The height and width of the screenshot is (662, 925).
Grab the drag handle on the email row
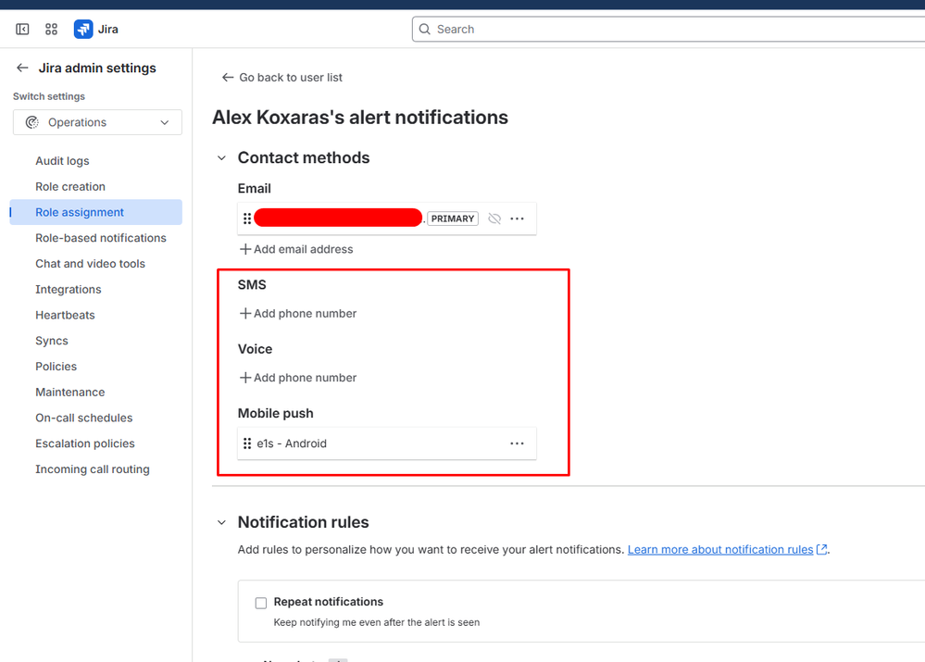(x=247, y=219)
